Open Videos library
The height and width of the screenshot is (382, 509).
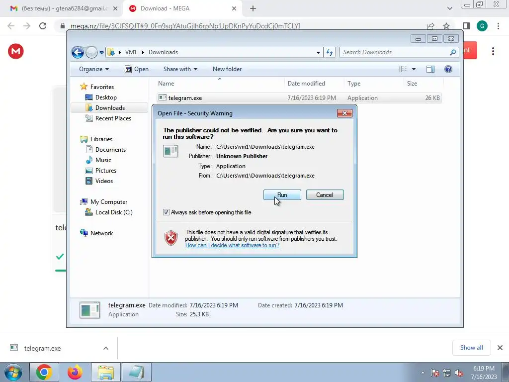click(x=104, y=181)
